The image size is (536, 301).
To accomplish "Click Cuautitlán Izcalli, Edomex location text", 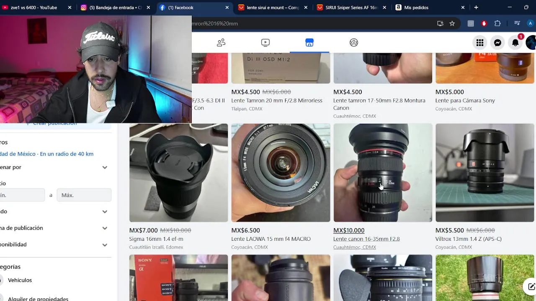I will [156, 247].
